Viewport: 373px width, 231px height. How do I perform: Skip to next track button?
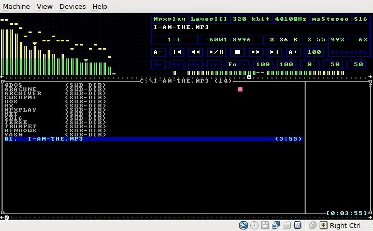274,52
